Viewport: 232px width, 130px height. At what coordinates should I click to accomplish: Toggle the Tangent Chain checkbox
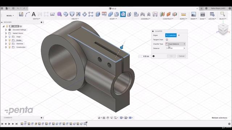(167, 39)
